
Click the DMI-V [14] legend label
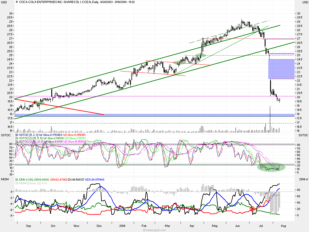tap(26, 180)
